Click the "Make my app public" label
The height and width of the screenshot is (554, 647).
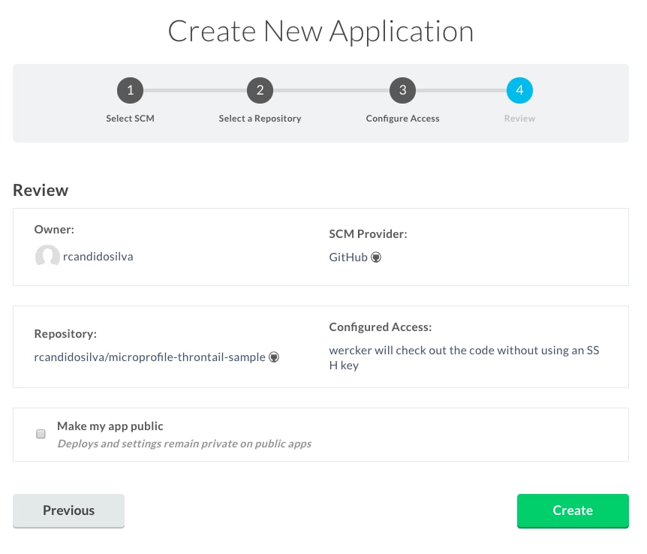[x=110, y=426]
